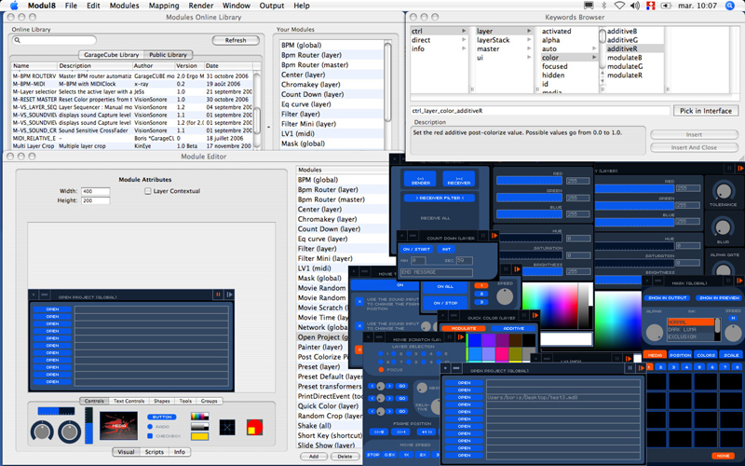This screenshot has width=745, height=466.
Task: Toggle Show in Output in Mask module
Action: coord(668,297)
